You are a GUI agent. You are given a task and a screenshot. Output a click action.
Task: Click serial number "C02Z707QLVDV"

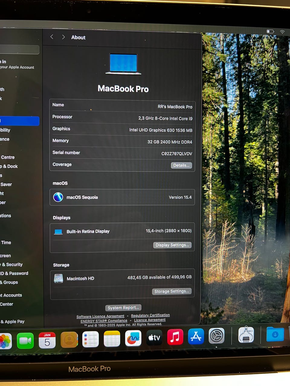pyautogui.click(x=177, y=154)
